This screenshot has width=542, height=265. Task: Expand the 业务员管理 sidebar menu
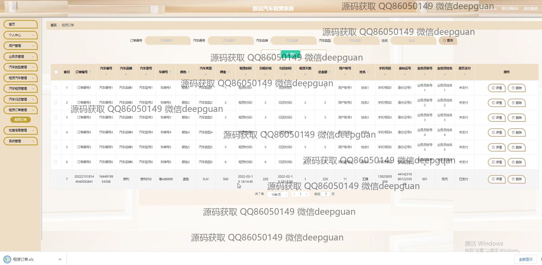tap(21, 57)
